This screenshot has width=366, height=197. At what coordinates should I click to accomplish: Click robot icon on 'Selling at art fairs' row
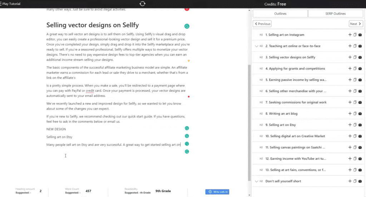pyautogui.click(x=360, y=170)
